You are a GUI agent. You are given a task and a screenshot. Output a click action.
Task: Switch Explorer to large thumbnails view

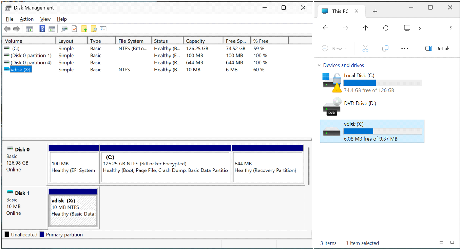452,243
